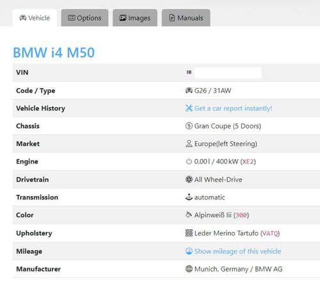Select the 0.00 l / 400 kW value
The image size is (320, 299).
coord(216,162)
